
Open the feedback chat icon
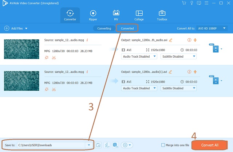pyautogui.click(x=199, y=3)
